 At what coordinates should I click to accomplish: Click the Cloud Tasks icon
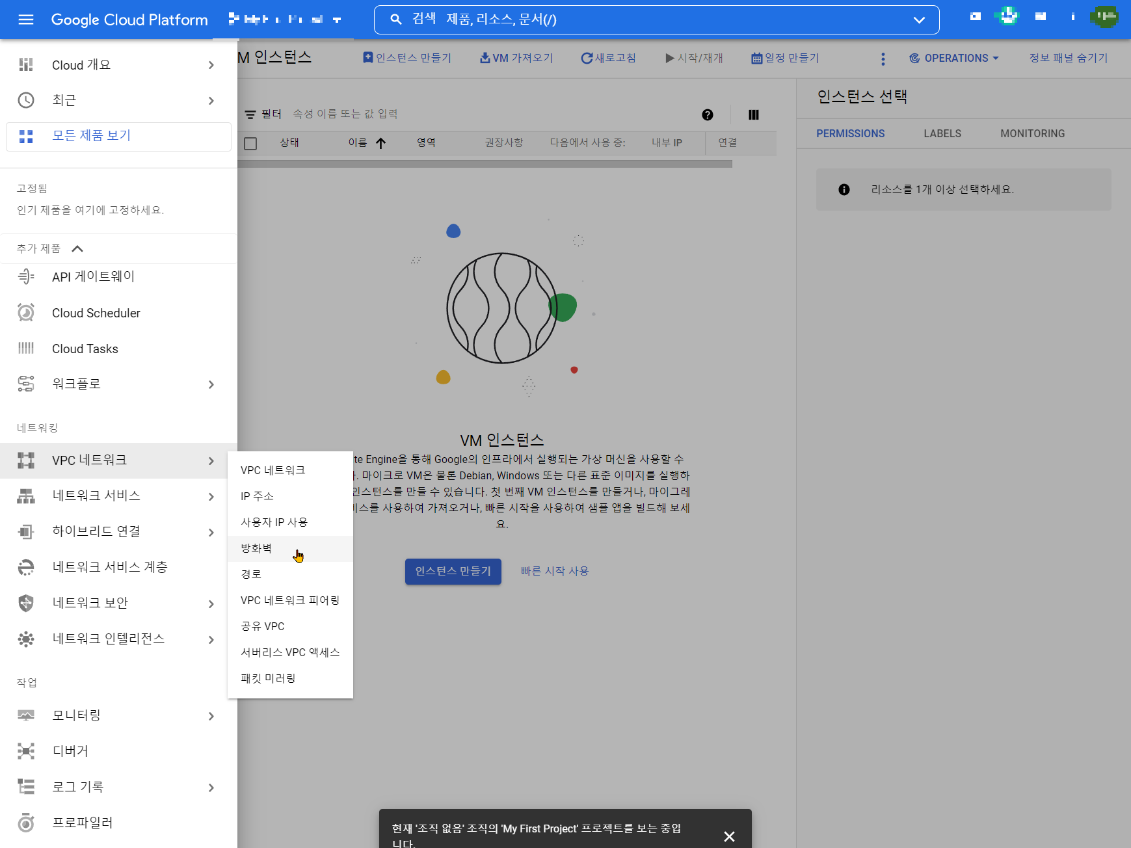point(26,348)
